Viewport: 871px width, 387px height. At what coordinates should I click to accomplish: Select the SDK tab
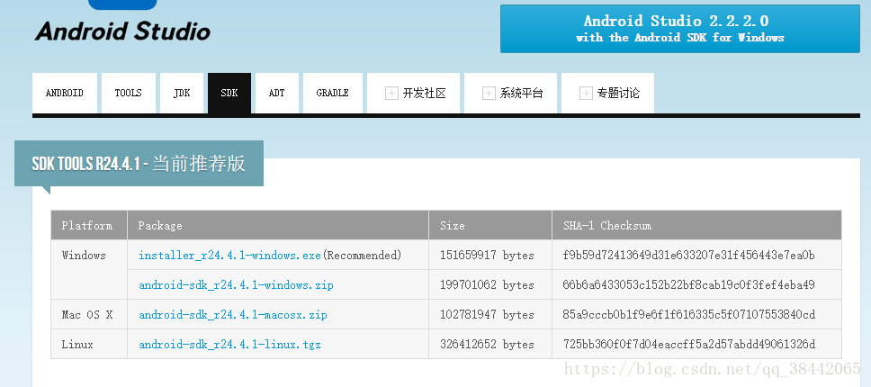229,93
